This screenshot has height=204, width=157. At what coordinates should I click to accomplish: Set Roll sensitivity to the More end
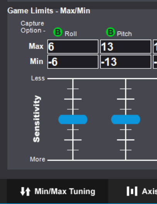pyautogui.click(x=73, y=159)
